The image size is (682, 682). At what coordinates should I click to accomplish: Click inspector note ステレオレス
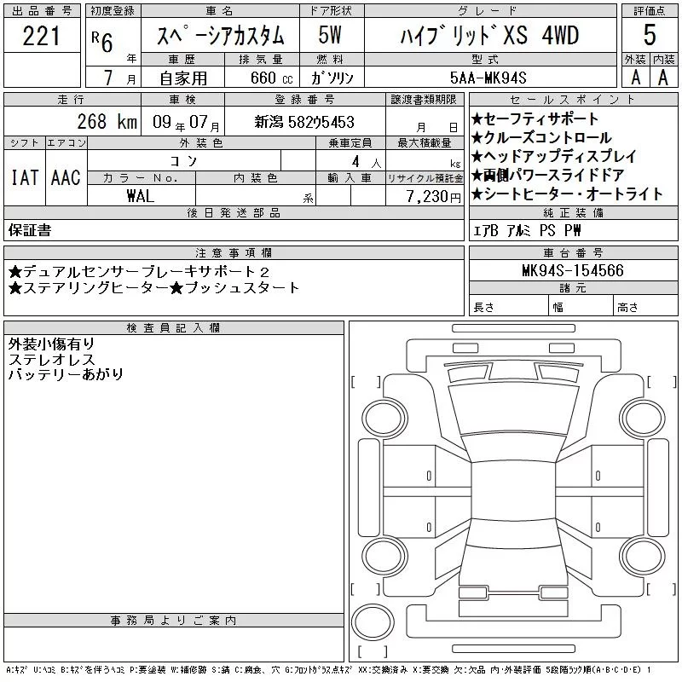(51, 359)
